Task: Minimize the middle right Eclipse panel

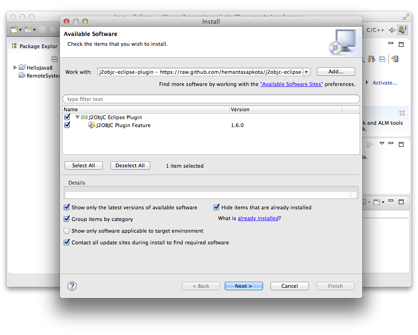Action: point(391,143)
